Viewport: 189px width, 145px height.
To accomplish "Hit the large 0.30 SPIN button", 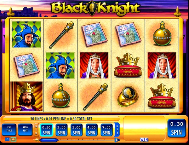I will (177, 128).
